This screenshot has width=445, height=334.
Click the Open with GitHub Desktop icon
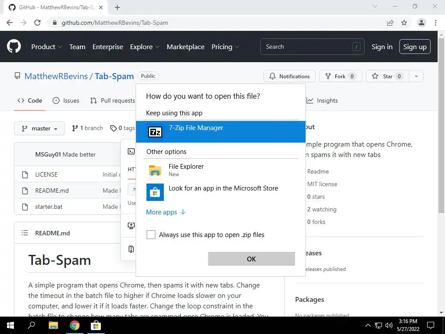[x=131, y=226]
